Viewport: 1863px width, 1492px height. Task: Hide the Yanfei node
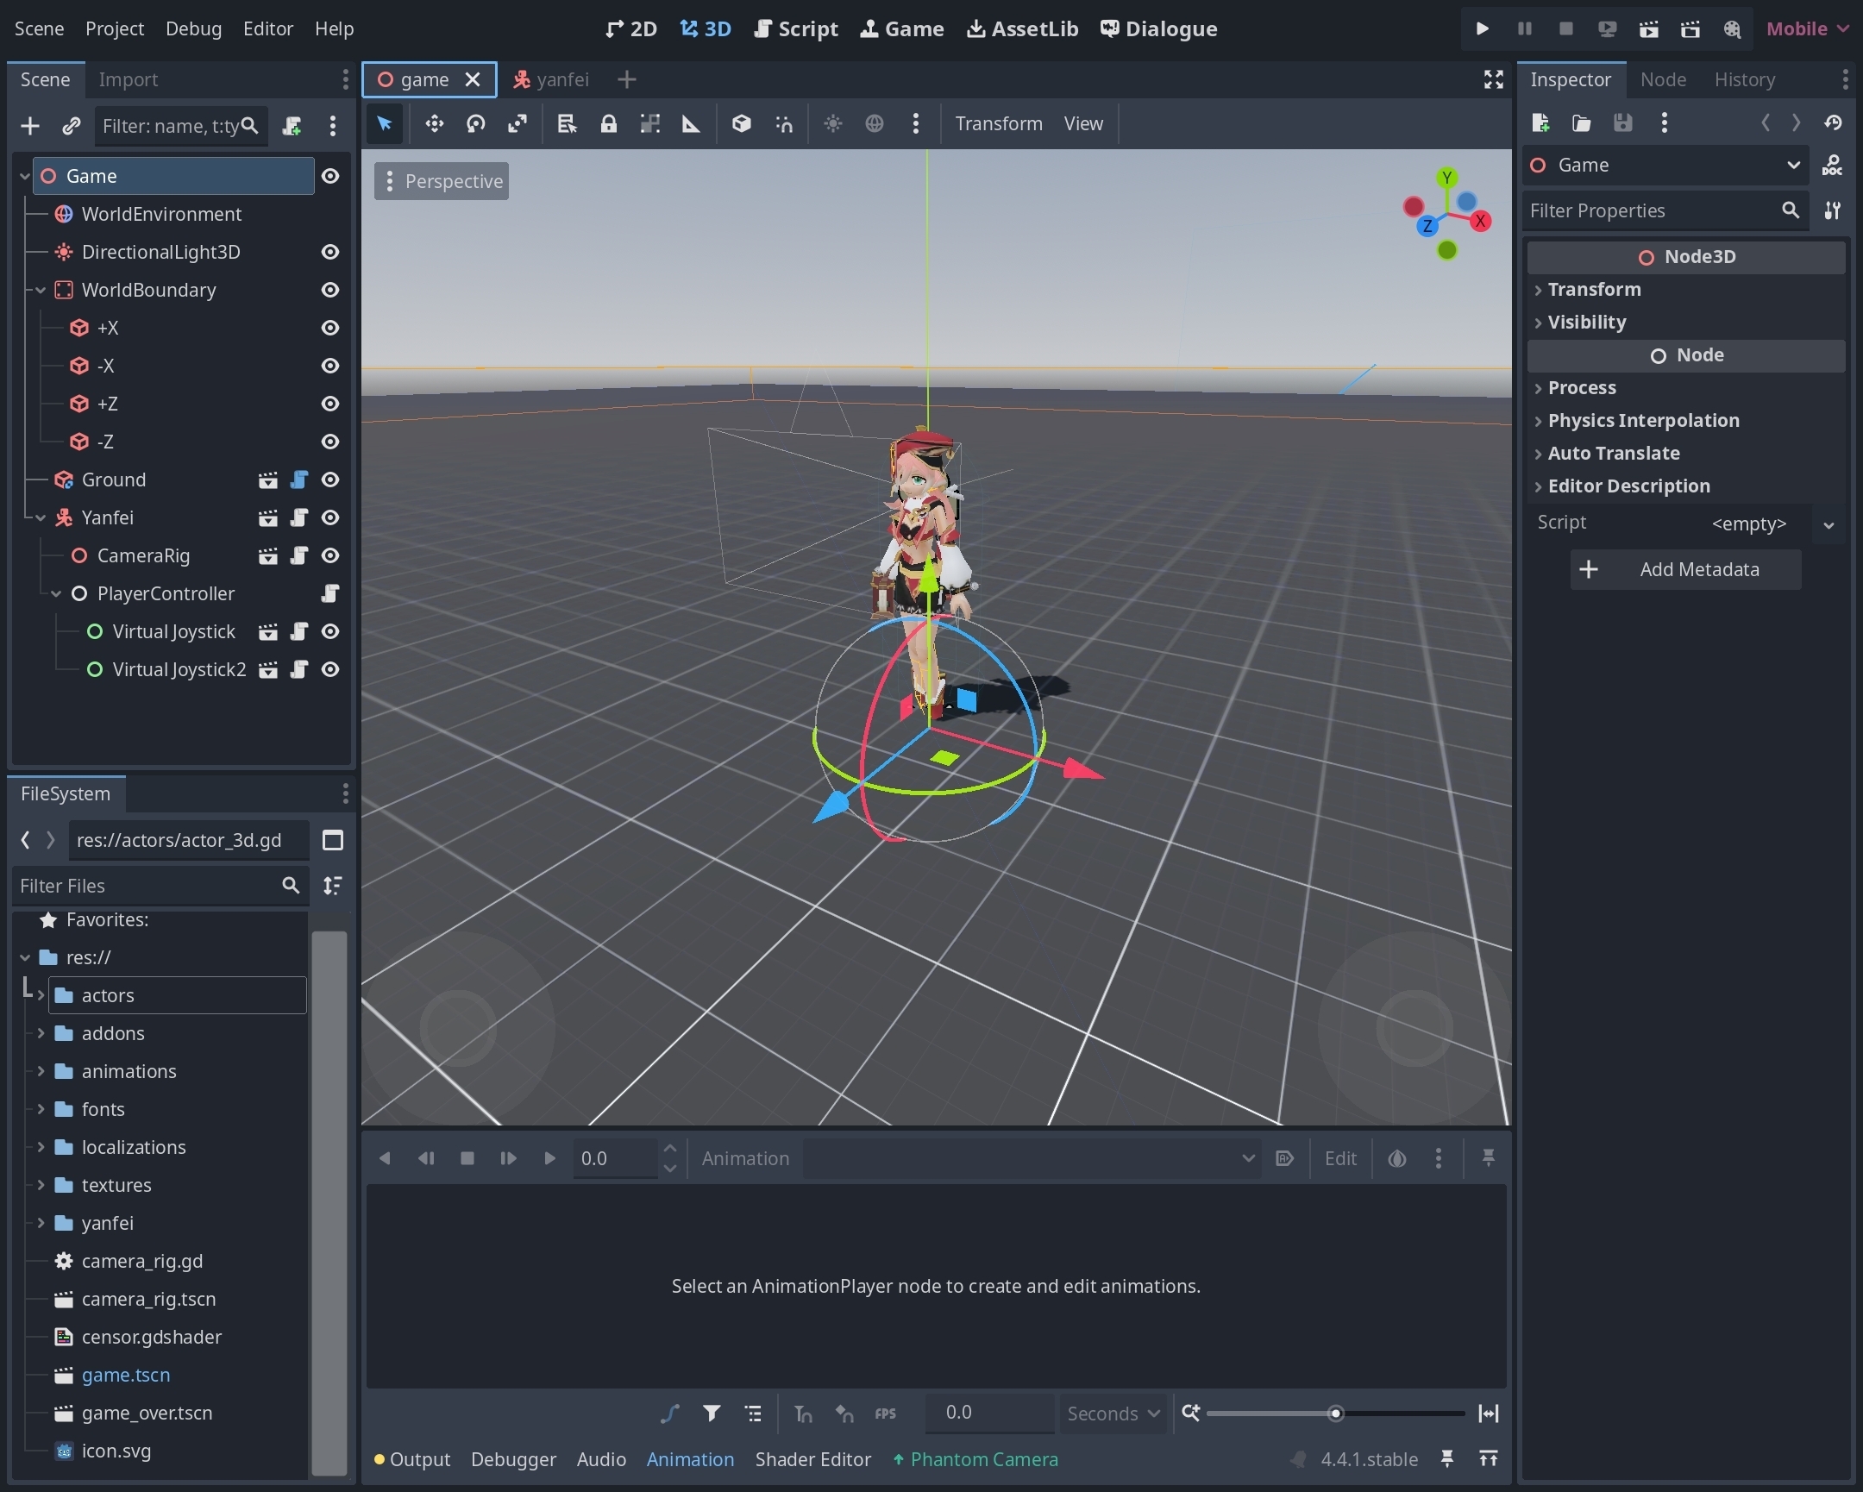tap(330, 517)
